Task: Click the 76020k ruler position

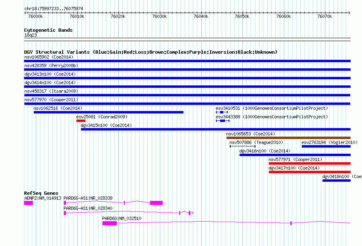Action: 118,16
